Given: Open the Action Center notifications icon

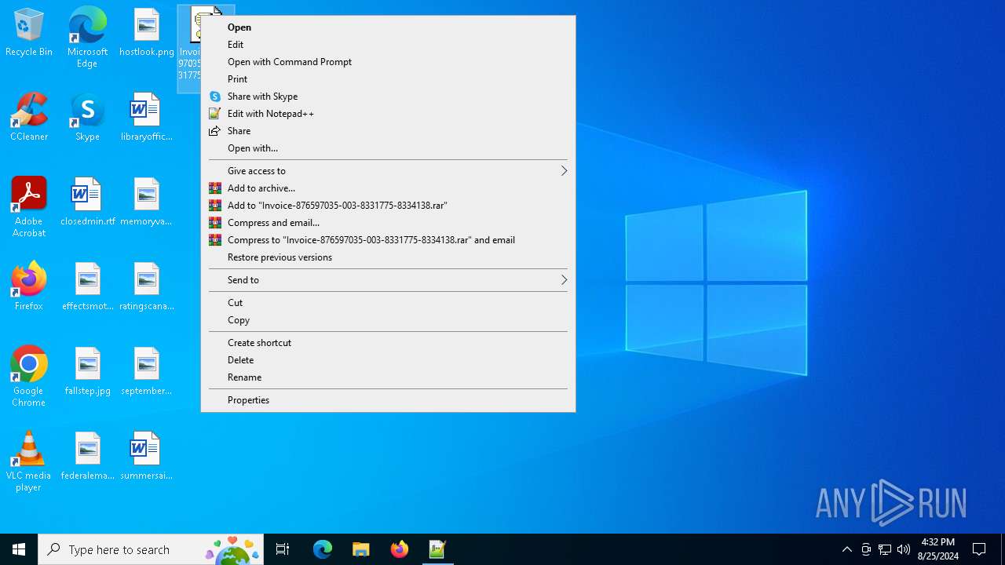Looking at the screenshot, I should click(x=979, y=549).
